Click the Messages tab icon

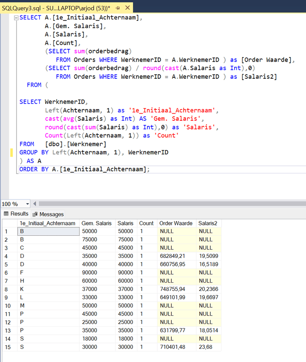click(35, 214)
